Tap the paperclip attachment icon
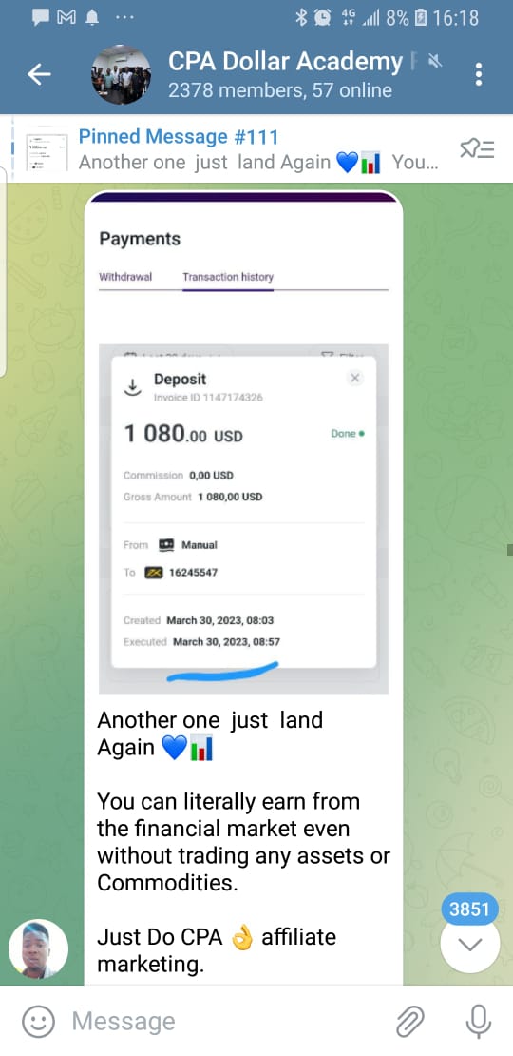The width and height of the screenshot is (513, 1056). coord(409,1021)
